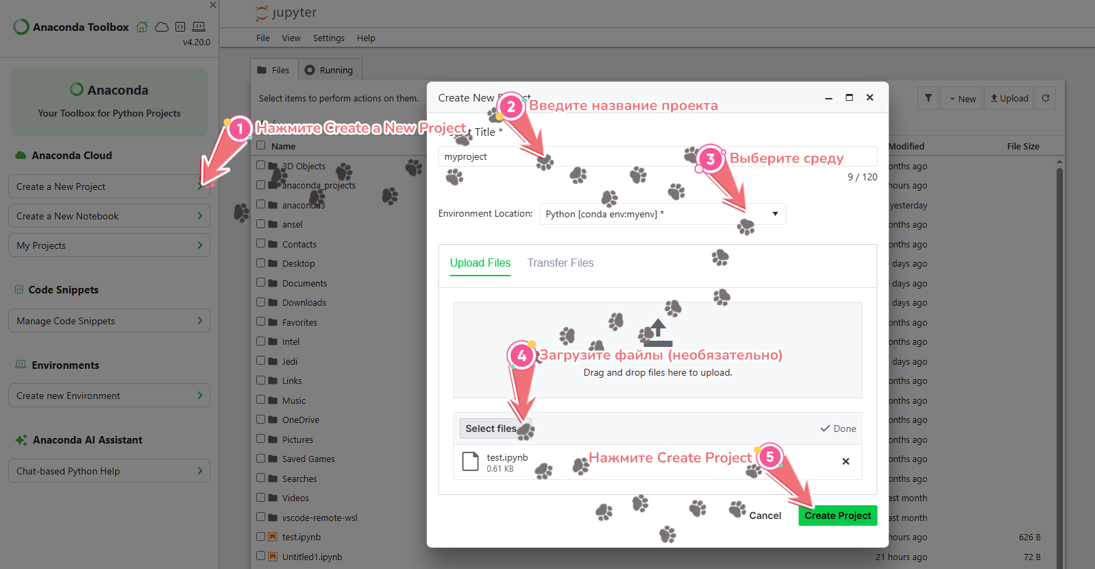Click the home icon in Anaconda Toolbox
This screenshot has height=569, width=1095.
coord(142,27)
